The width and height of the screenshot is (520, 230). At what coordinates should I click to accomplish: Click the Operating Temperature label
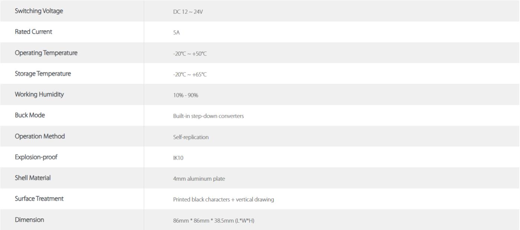[46, 53]
